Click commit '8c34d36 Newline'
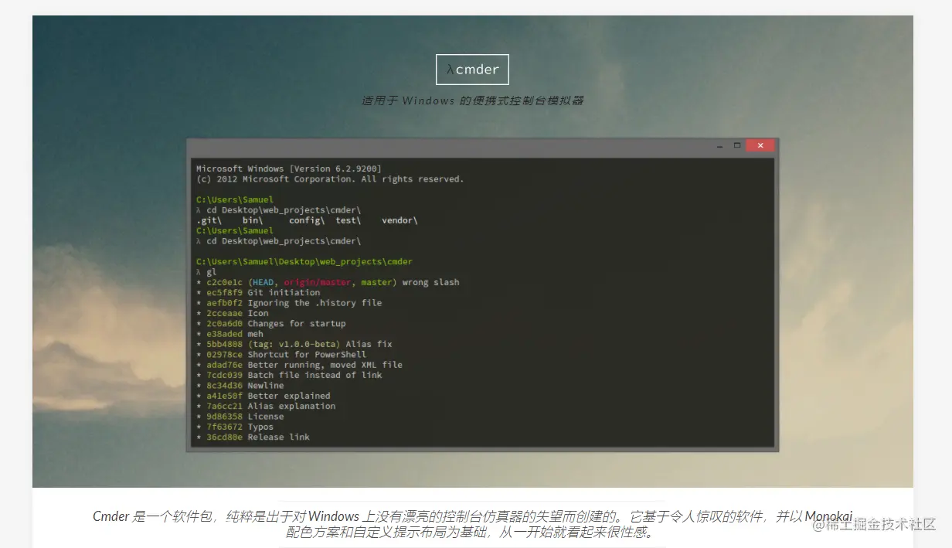 tap(240, 386)
